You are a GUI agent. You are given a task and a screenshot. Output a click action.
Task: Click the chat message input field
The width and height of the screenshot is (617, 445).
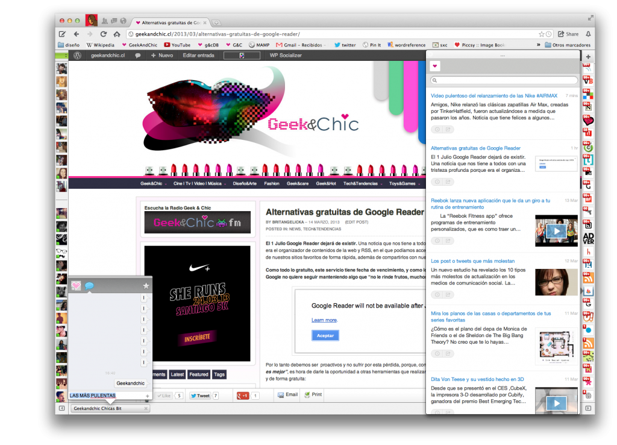(106, 396)
